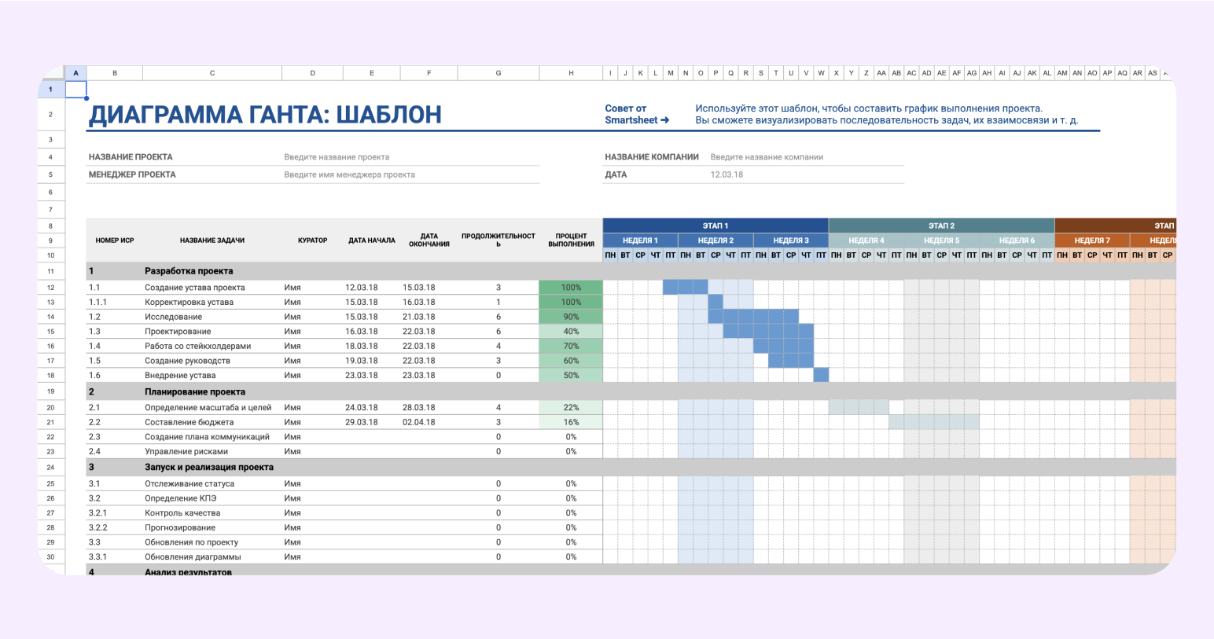The width and height of the screenshot is (1214, 639).
Task: Select column A header
Action: 75,73
